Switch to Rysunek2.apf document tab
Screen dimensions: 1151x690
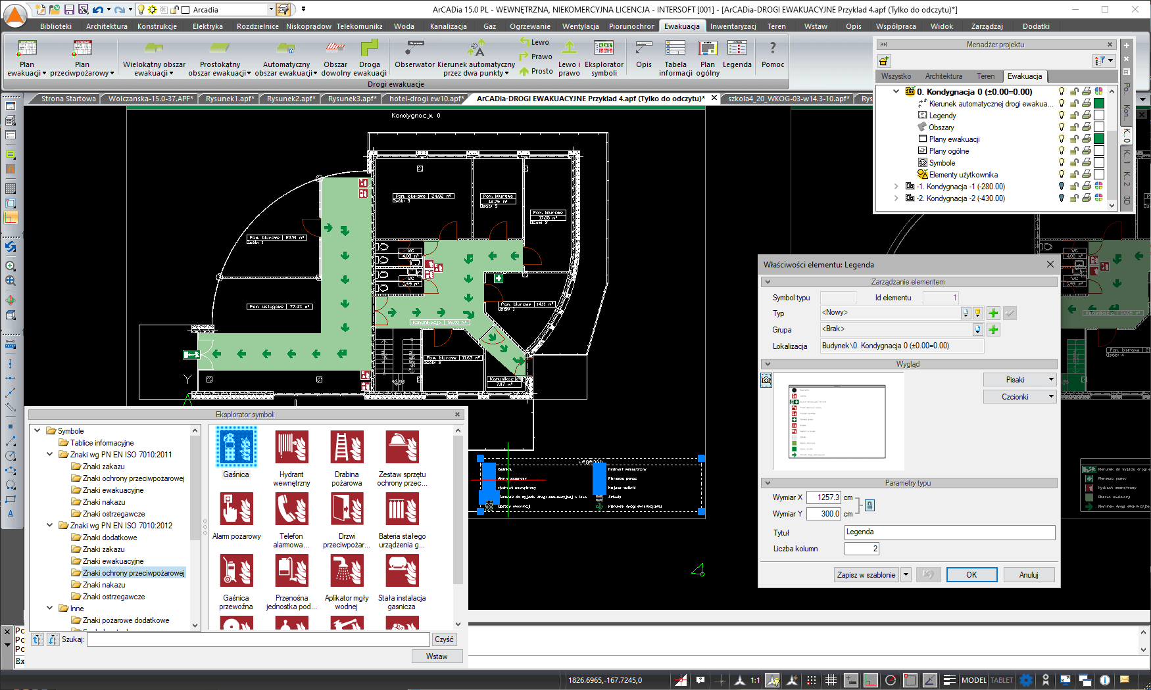coord(291,99)
